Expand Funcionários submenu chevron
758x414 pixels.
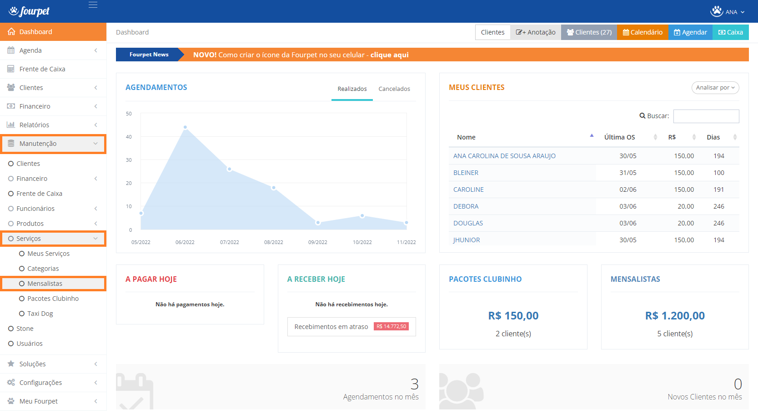pos(95,209)
